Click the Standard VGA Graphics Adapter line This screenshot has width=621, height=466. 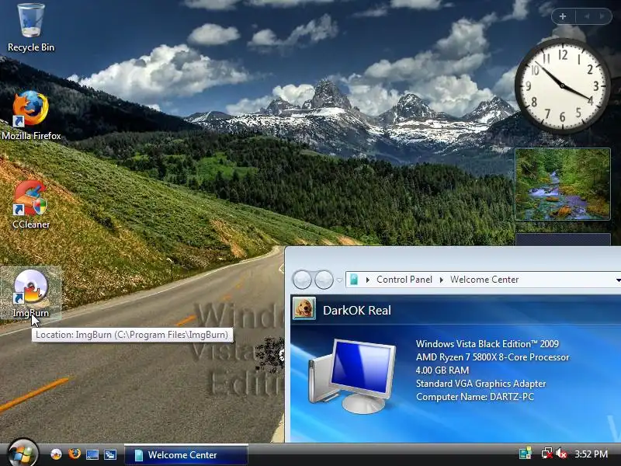(480, 384)
